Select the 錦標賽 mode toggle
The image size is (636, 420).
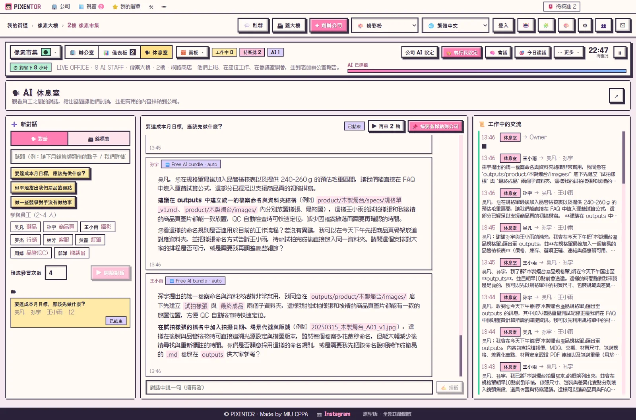click(99, 138)
